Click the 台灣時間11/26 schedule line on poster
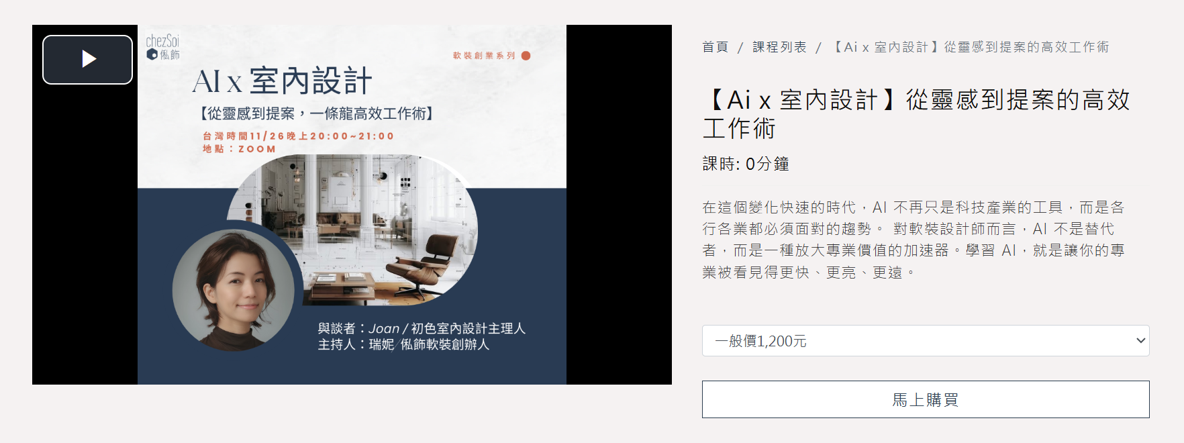 tap(298, 136)
